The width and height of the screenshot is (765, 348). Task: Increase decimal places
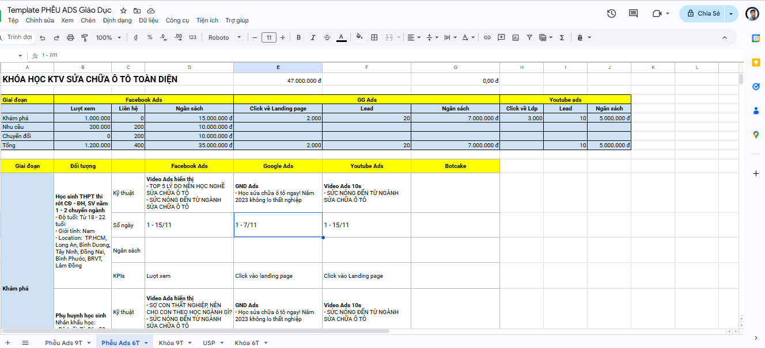tap(178, 37)
